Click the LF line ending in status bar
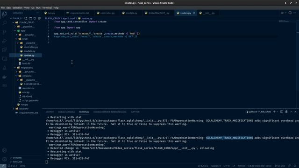 (x=234, y=166)
